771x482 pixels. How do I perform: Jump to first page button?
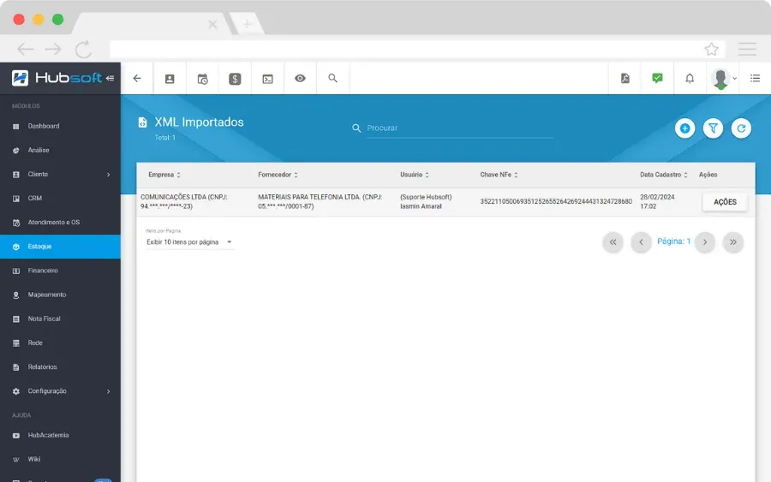point(613,241)
